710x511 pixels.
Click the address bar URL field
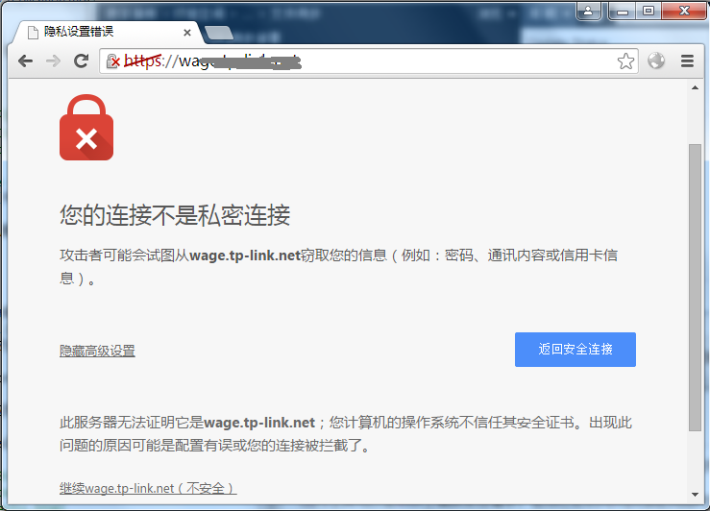(369, 61)
